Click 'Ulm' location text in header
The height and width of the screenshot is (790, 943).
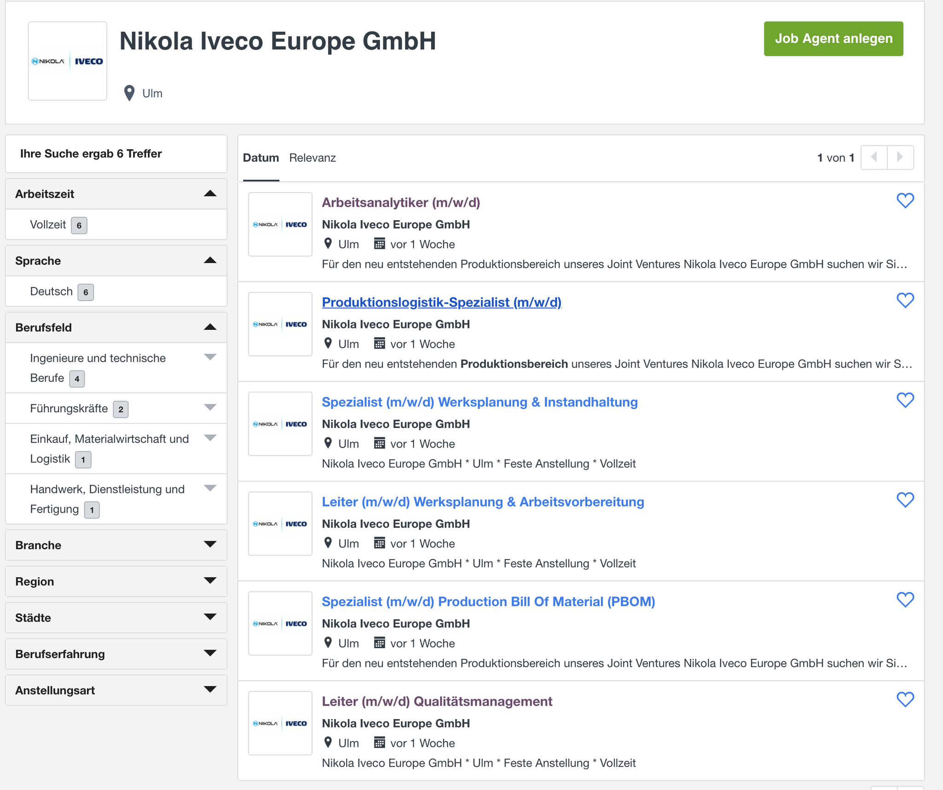152,93
